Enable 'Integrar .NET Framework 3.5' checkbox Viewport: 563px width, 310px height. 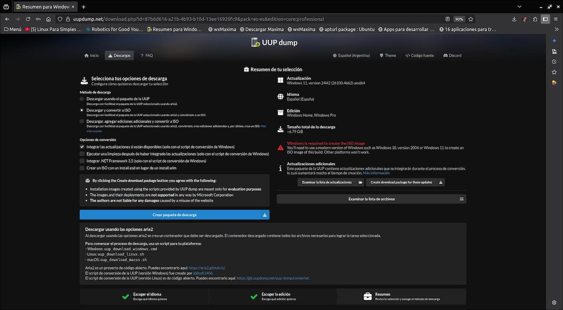tap(82, 161)
